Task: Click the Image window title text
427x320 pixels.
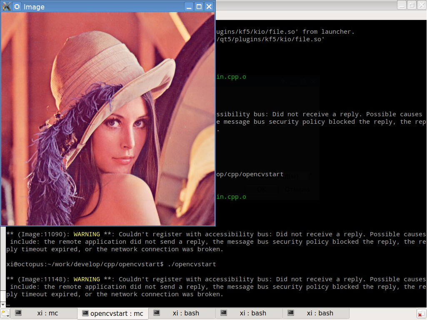Action: pyautogui.click(x=34, y=7)
